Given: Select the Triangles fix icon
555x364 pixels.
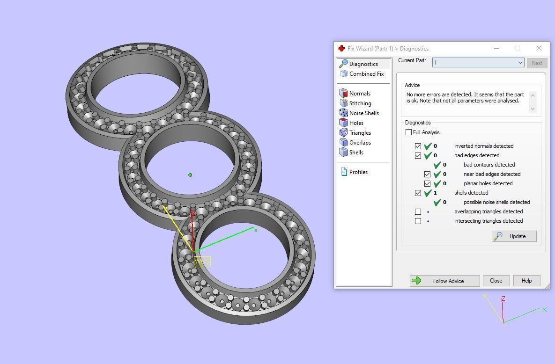Looking at the screenshot, I should (343, 133).
